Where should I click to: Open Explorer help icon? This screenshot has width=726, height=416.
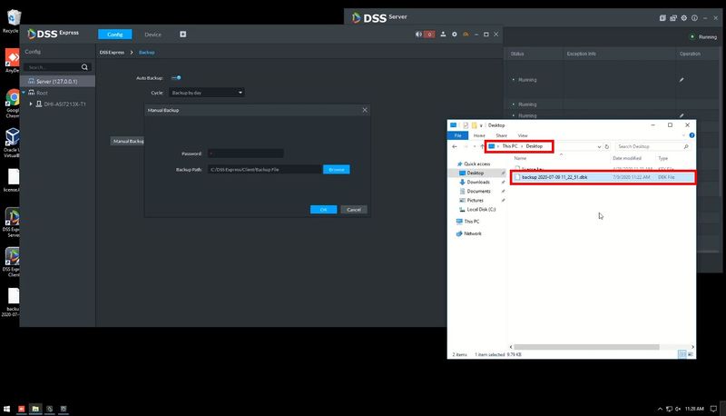692,135
